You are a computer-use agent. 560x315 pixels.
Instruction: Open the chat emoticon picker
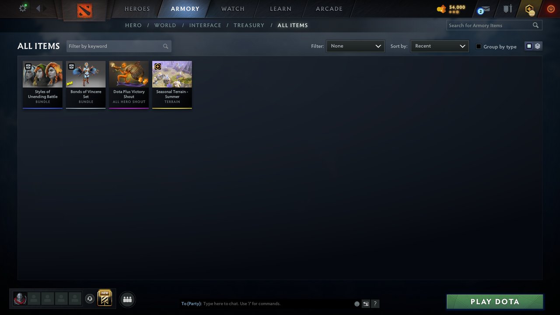[x=357, y=304]
